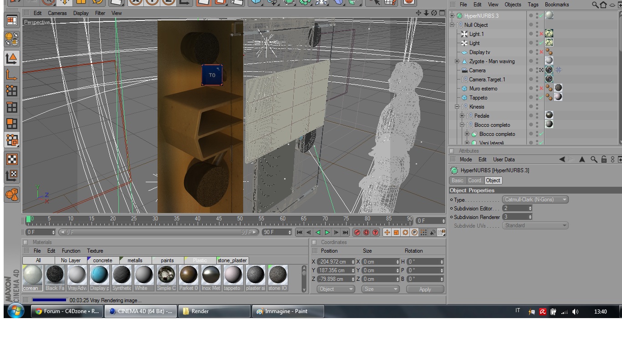The height and width of the screenshot is (349, 622).
Task: Click the search icon in Object Manager
Action: click(x=595, y=5)
